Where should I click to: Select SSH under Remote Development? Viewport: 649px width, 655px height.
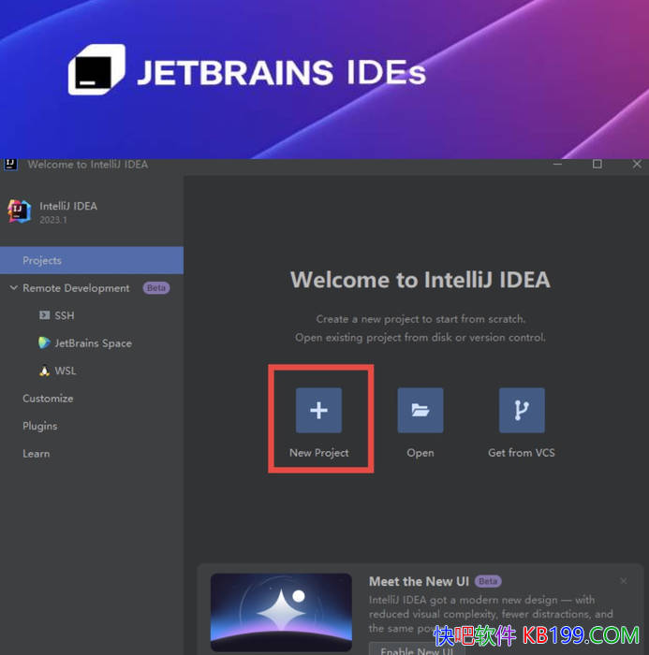(x=65, y=315)
